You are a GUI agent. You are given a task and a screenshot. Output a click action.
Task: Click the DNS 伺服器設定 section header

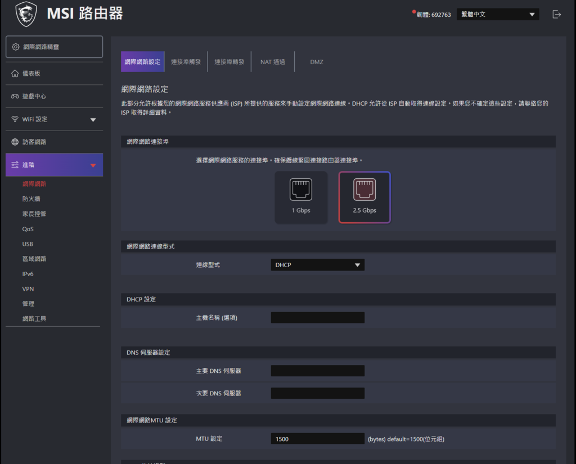pyautogui.click(x=338, y=352)
